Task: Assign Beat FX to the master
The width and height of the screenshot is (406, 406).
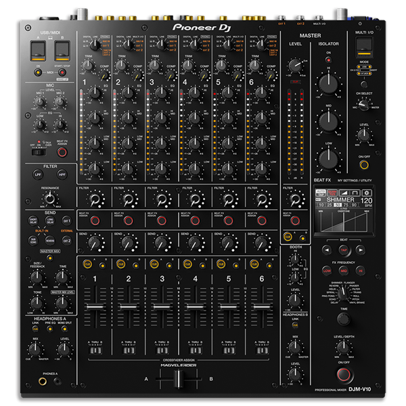Action: pyautogui.click(x=295, y=221)
